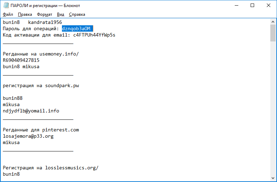This screenshot has width=277, height=182.
Task: Click 'mikusa' below bunin88
Action: point(11,105)
